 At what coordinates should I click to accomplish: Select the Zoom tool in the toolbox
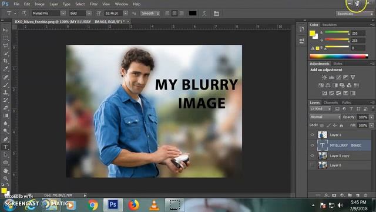(x=5, y=178)
